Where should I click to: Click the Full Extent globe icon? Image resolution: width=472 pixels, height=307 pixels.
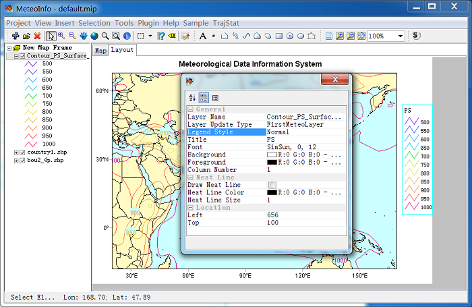[94, 36]
